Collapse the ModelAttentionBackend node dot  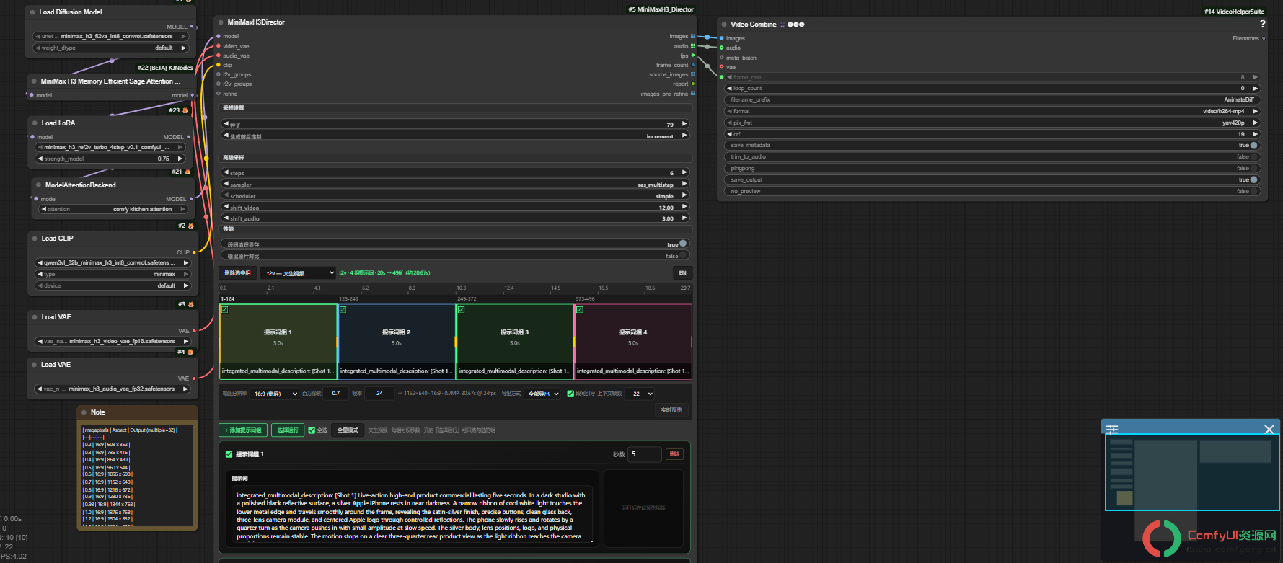click(x=38, y=185)
